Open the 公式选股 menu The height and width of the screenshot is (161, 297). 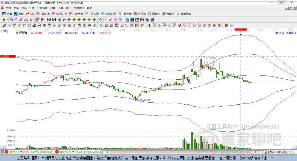tap(42, 8)
